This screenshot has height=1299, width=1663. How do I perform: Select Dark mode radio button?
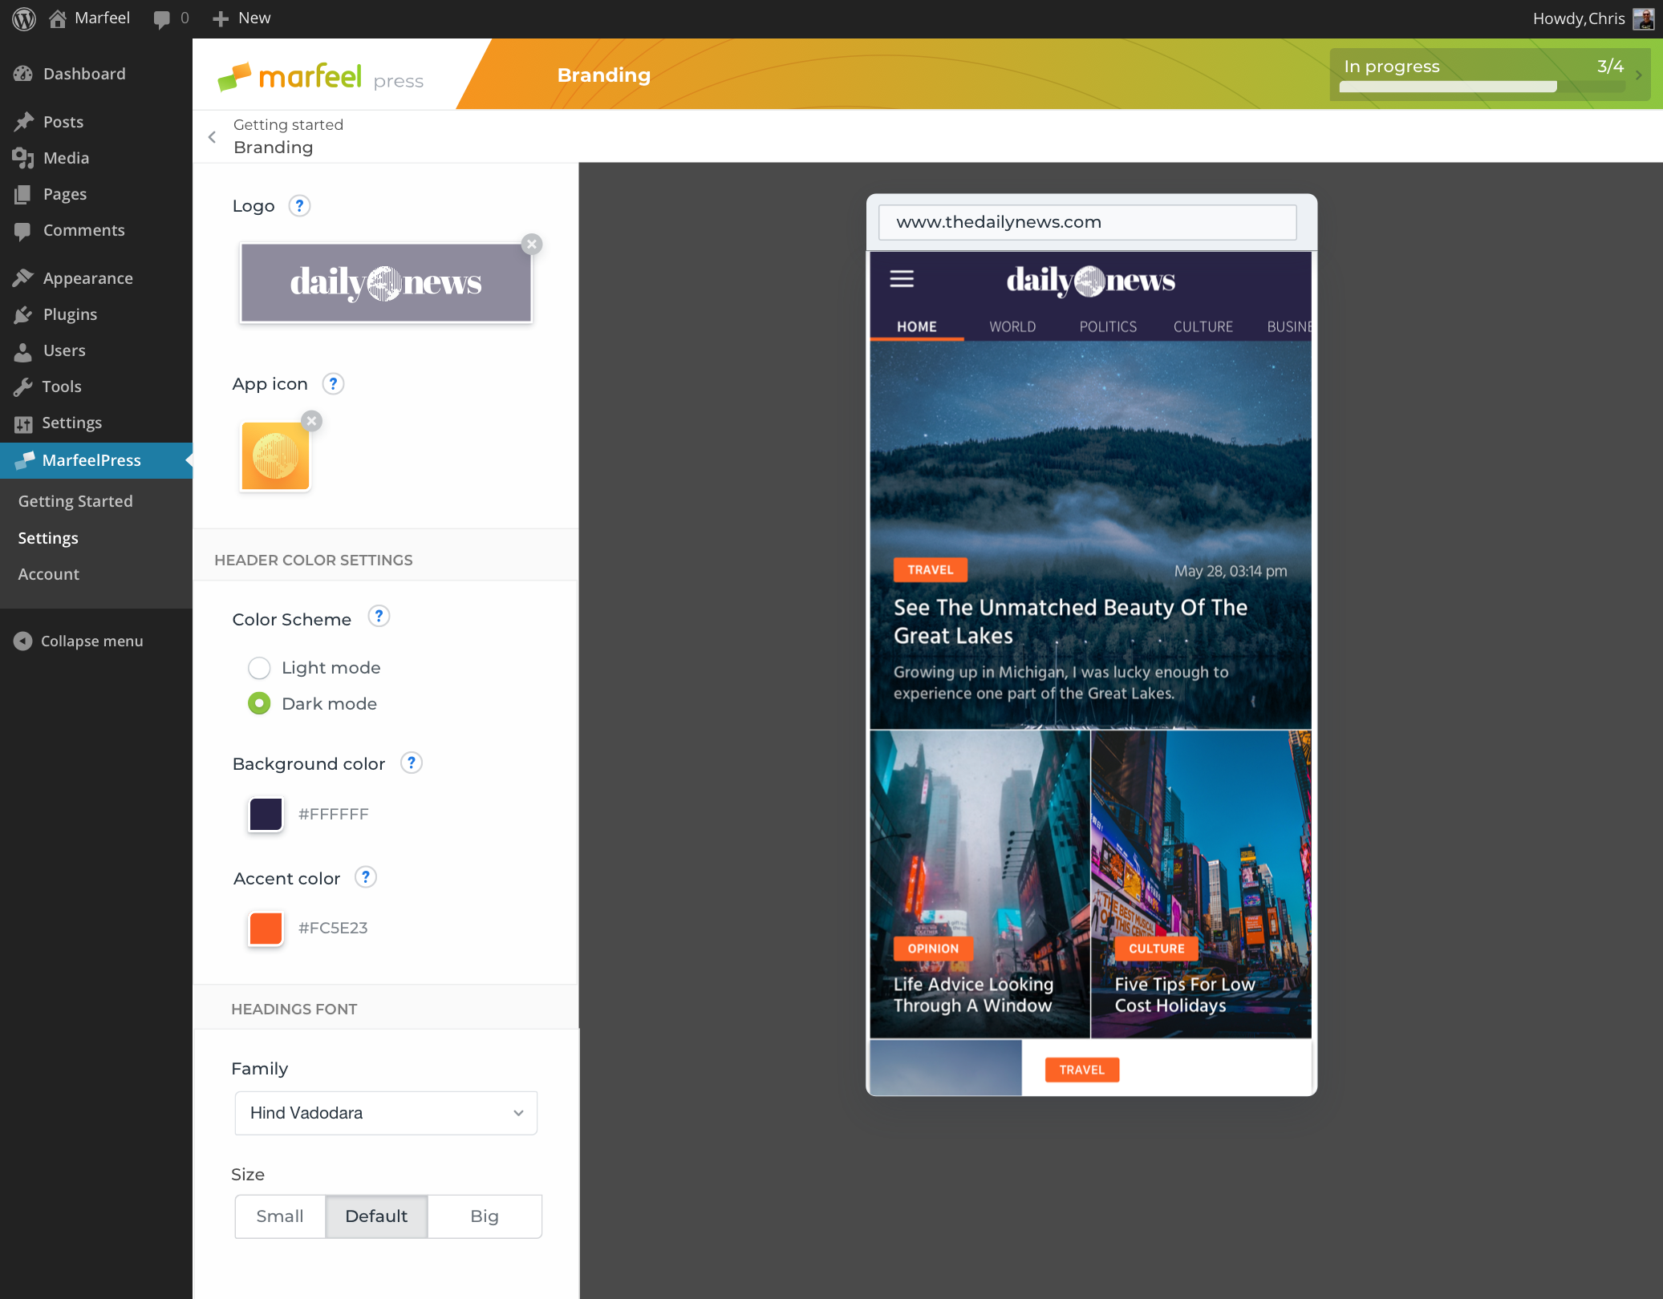[259, 704]
